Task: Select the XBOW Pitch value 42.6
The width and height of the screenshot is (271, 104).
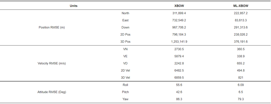Action: coord(179,92)
